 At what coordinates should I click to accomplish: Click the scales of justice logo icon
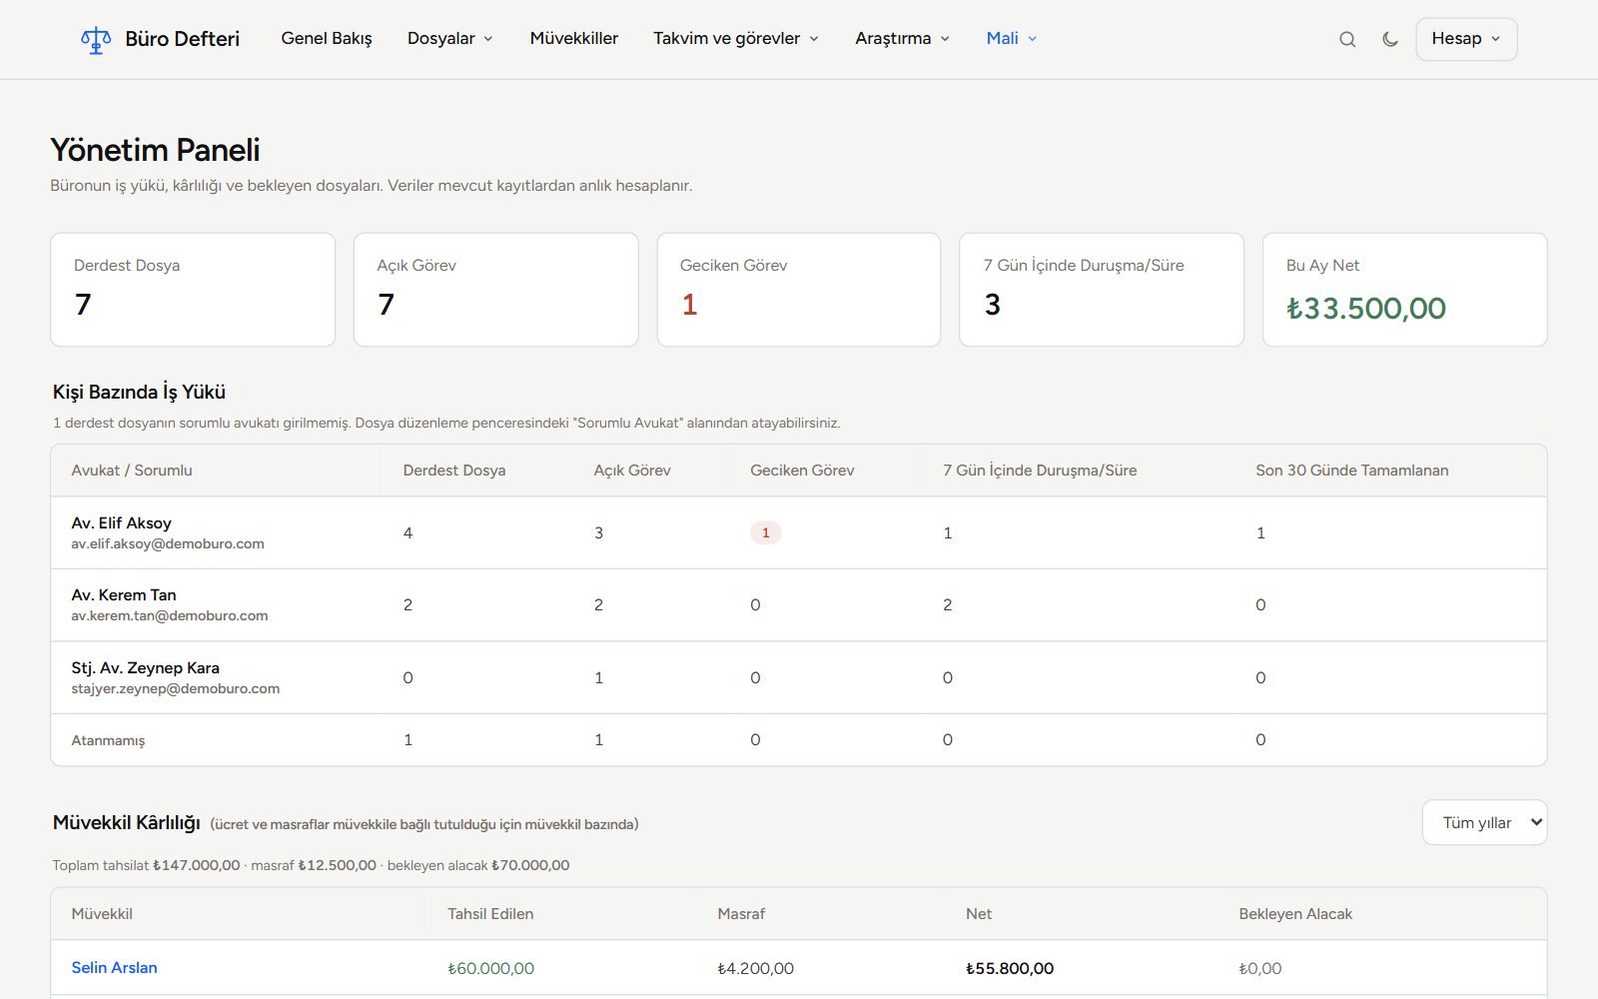point(96,39)
